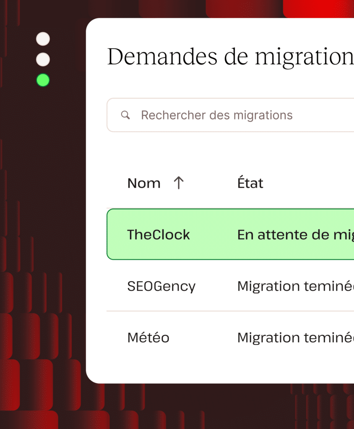
Task: Click the top white circle indicator
Action: coord(43,39)
